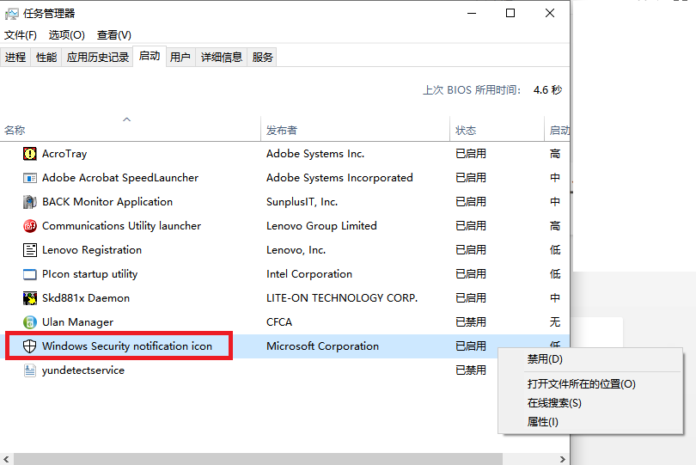Click the horizontal scrollbar left arrow
This screenshot has height=465, width=696.
pos(6,459)
